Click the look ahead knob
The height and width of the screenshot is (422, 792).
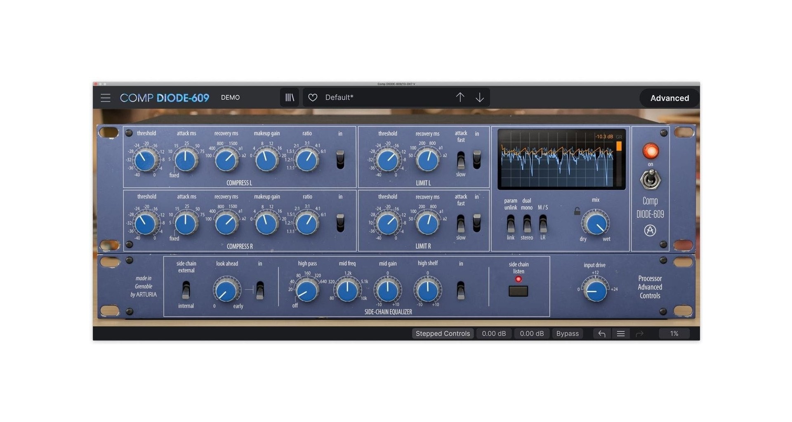(x=227, y=291)
